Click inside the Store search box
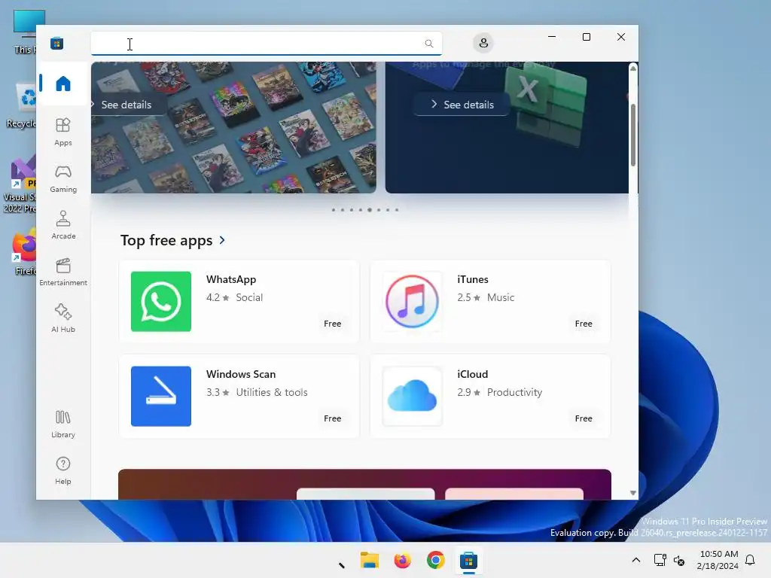The image size is (771, 578). coord(266,44)
